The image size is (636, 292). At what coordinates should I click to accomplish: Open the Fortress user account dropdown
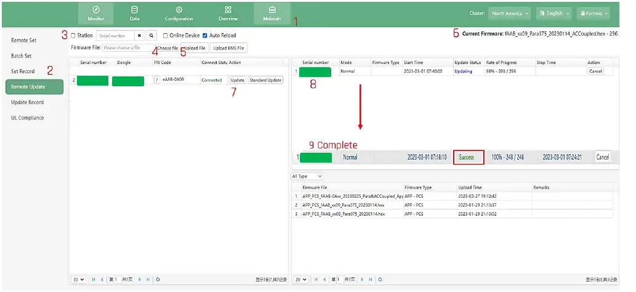point(594,14)
